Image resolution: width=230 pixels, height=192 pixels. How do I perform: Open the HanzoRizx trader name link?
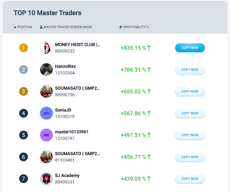click(x=65, y=67)
